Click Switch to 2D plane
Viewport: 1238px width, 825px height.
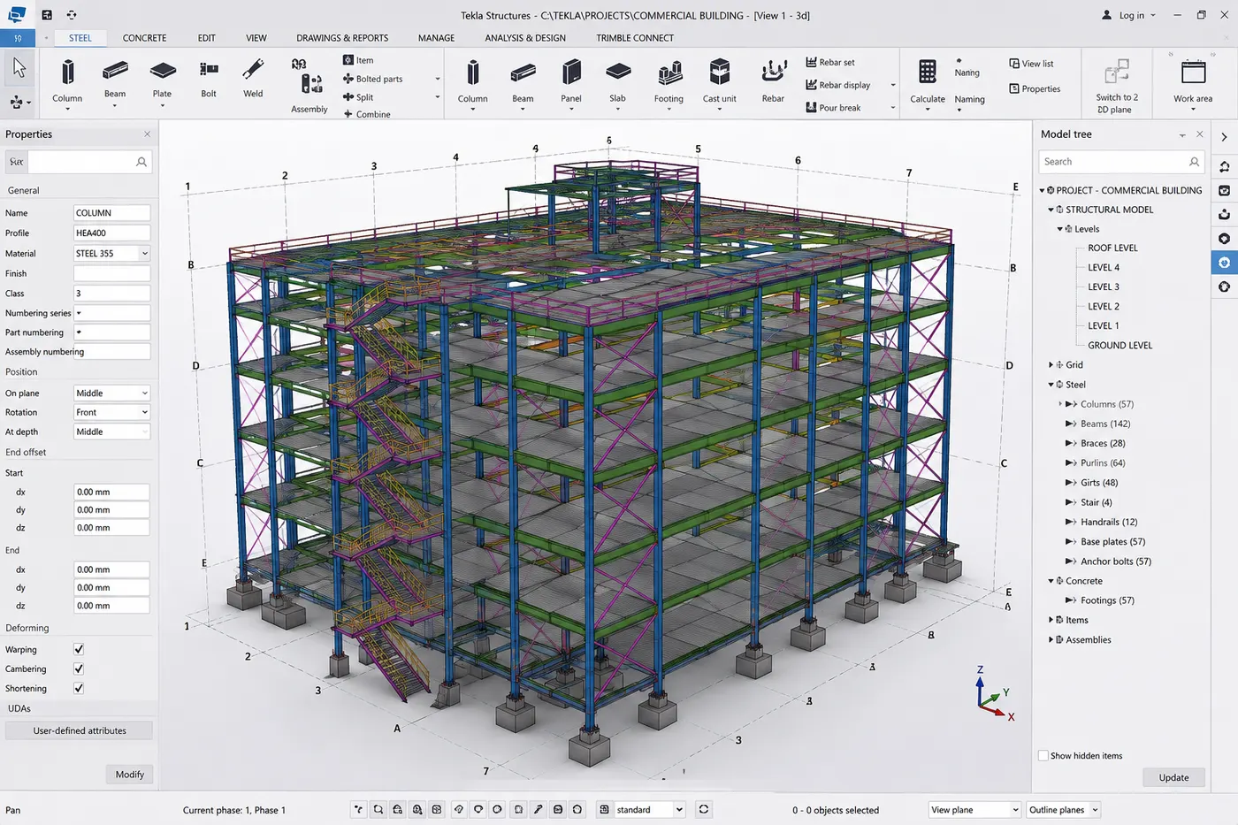coord(1117,85)
